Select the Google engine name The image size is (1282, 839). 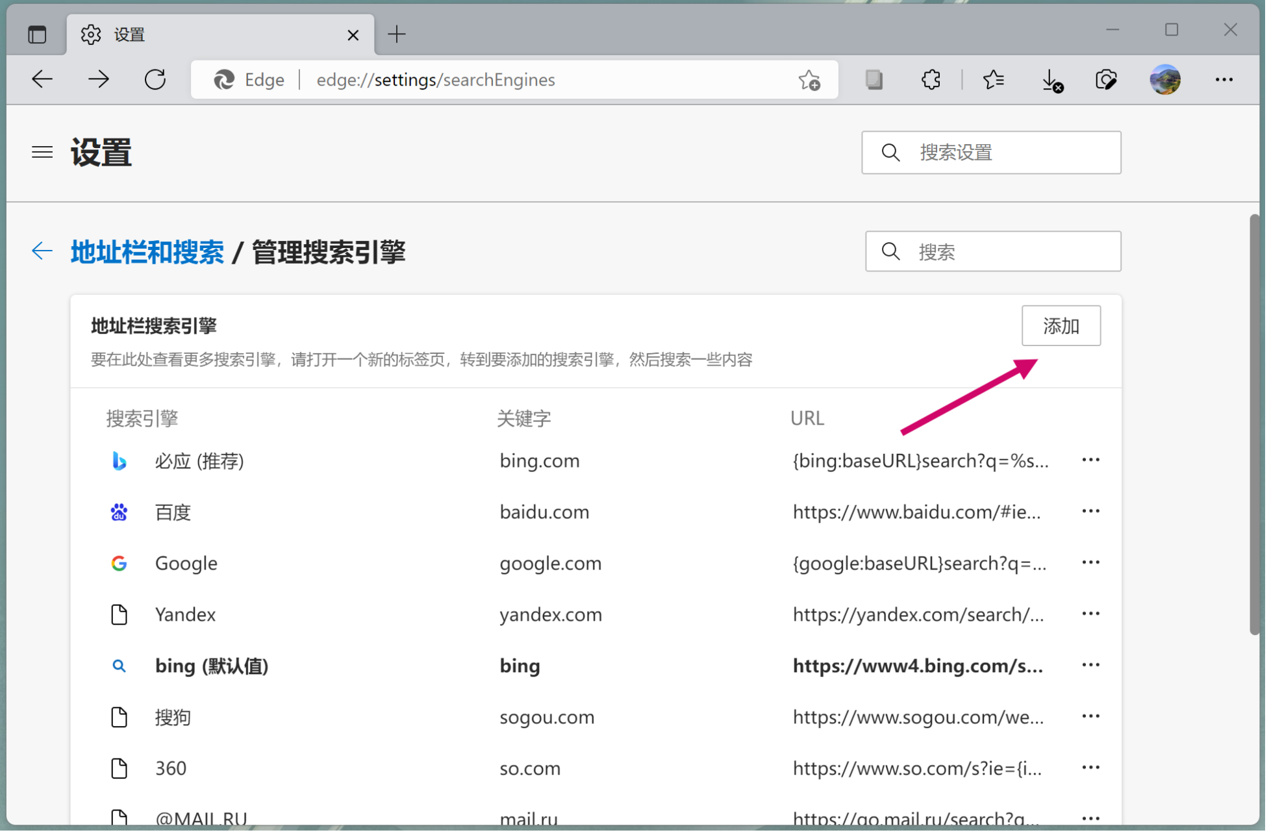tap(186, 564)
